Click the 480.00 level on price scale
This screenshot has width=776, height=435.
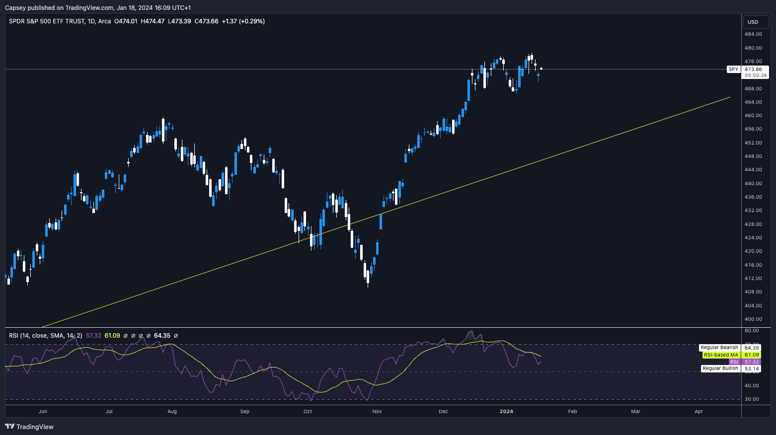(x=753, y=48)
